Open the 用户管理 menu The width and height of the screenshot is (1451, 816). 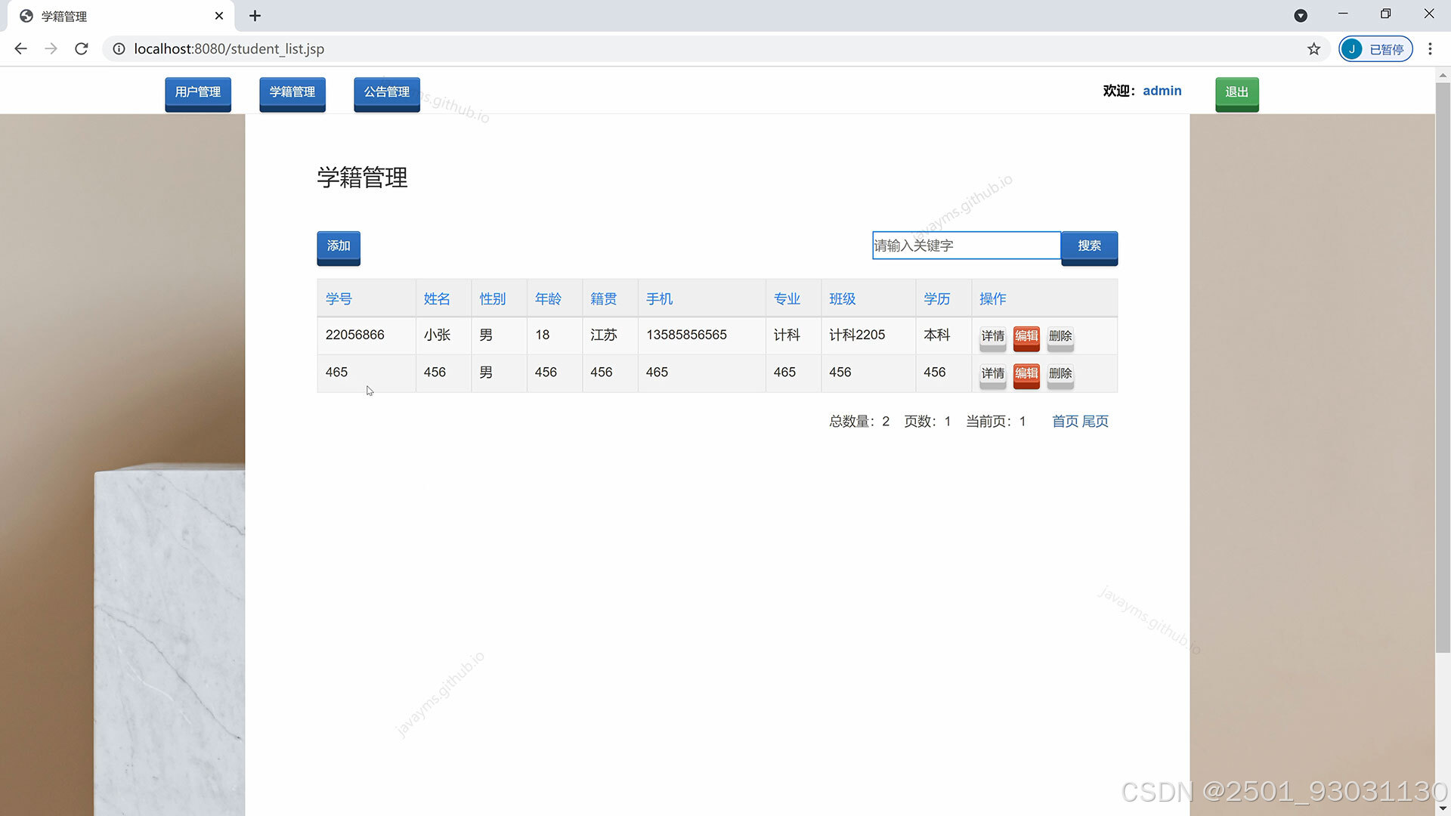coord(198,94)
